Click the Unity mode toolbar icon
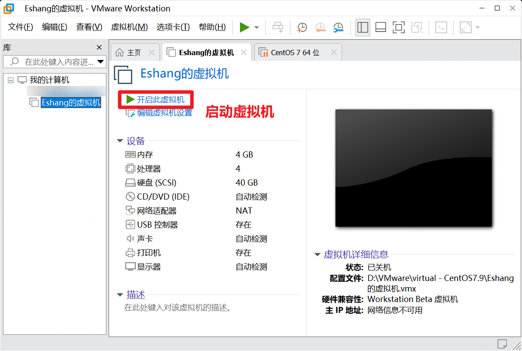This screenshot has width=522, height=351. coord(416,27)
